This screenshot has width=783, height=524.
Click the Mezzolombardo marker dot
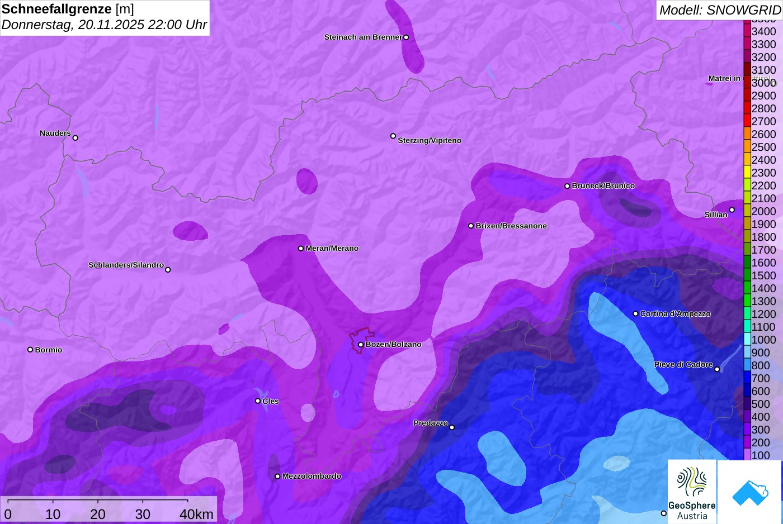[x=277, y=477]
